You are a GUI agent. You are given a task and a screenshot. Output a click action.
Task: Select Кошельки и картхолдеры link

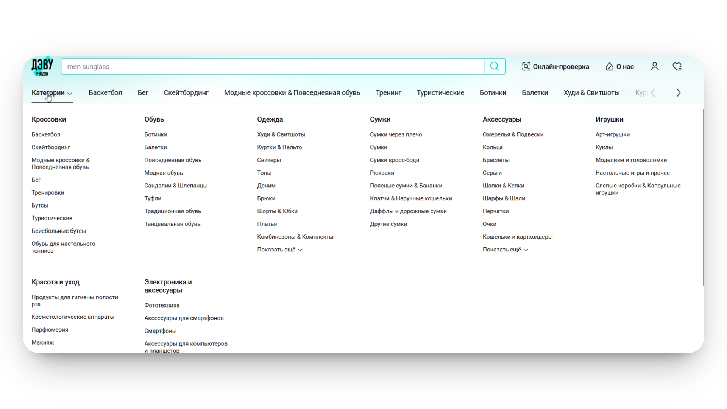[x=517, y=237]
